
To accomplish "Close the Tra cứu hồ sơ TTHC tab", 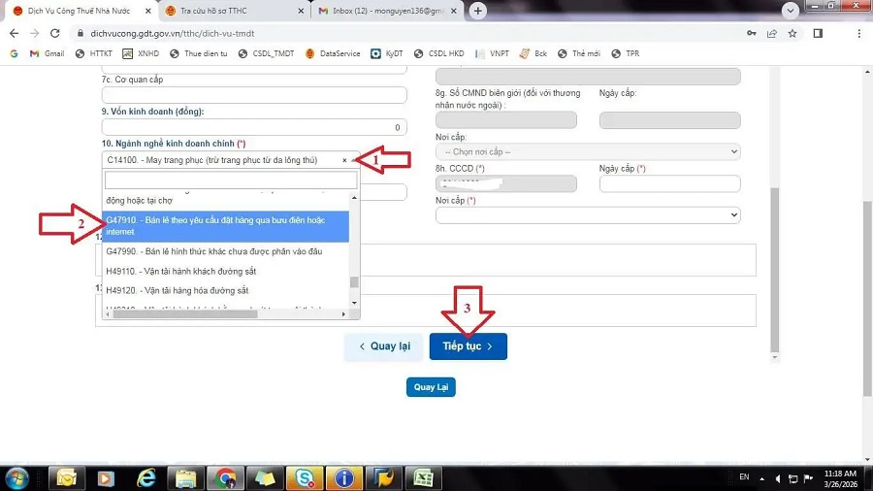I will tap(301, 11).
